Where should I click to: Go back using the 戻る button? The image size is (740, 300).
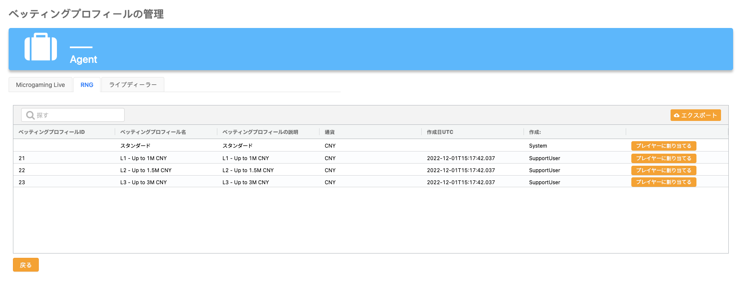[x=26, y=265]
